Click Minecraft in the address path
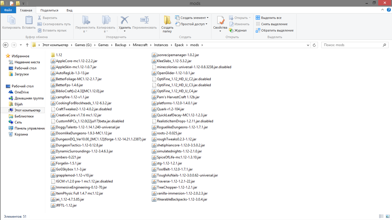This screenshot has width=392, height=220. point(140,45)
